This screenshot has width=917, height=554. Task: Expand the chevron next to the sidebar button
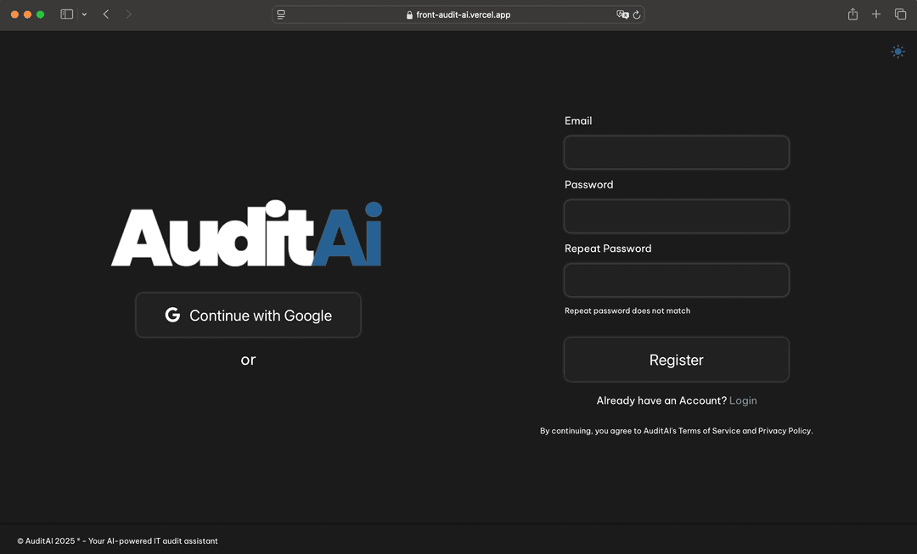(83, 14)
